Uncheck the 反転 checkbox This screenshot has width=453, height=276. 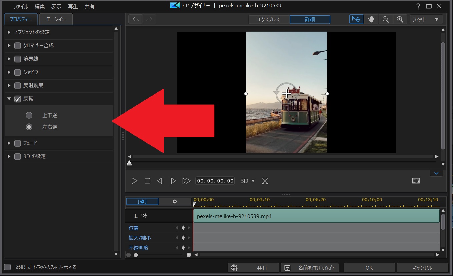coord(18,99)
